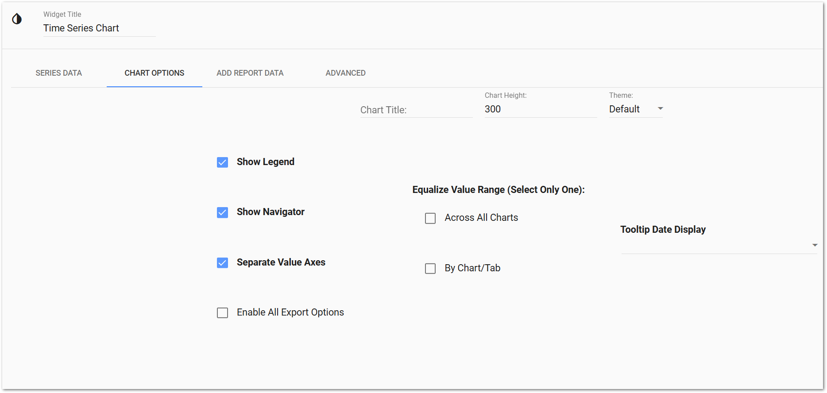
Task: Open the Theme dropdown set to Default
Action: (636, 109)
